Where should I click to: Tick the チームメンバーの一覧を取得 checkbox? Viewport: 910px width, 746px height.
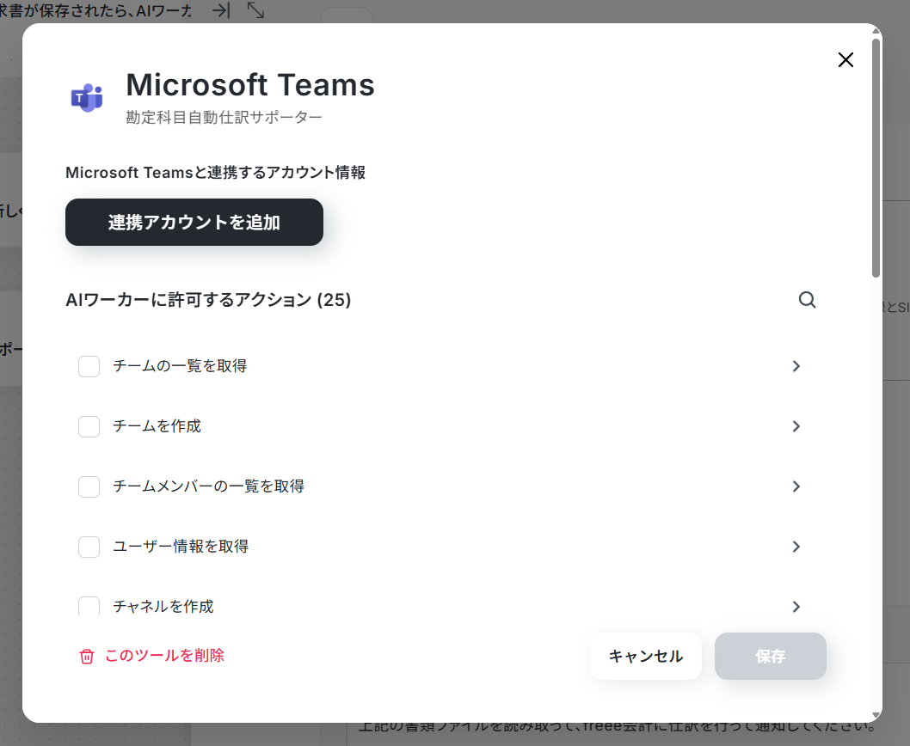89,486
